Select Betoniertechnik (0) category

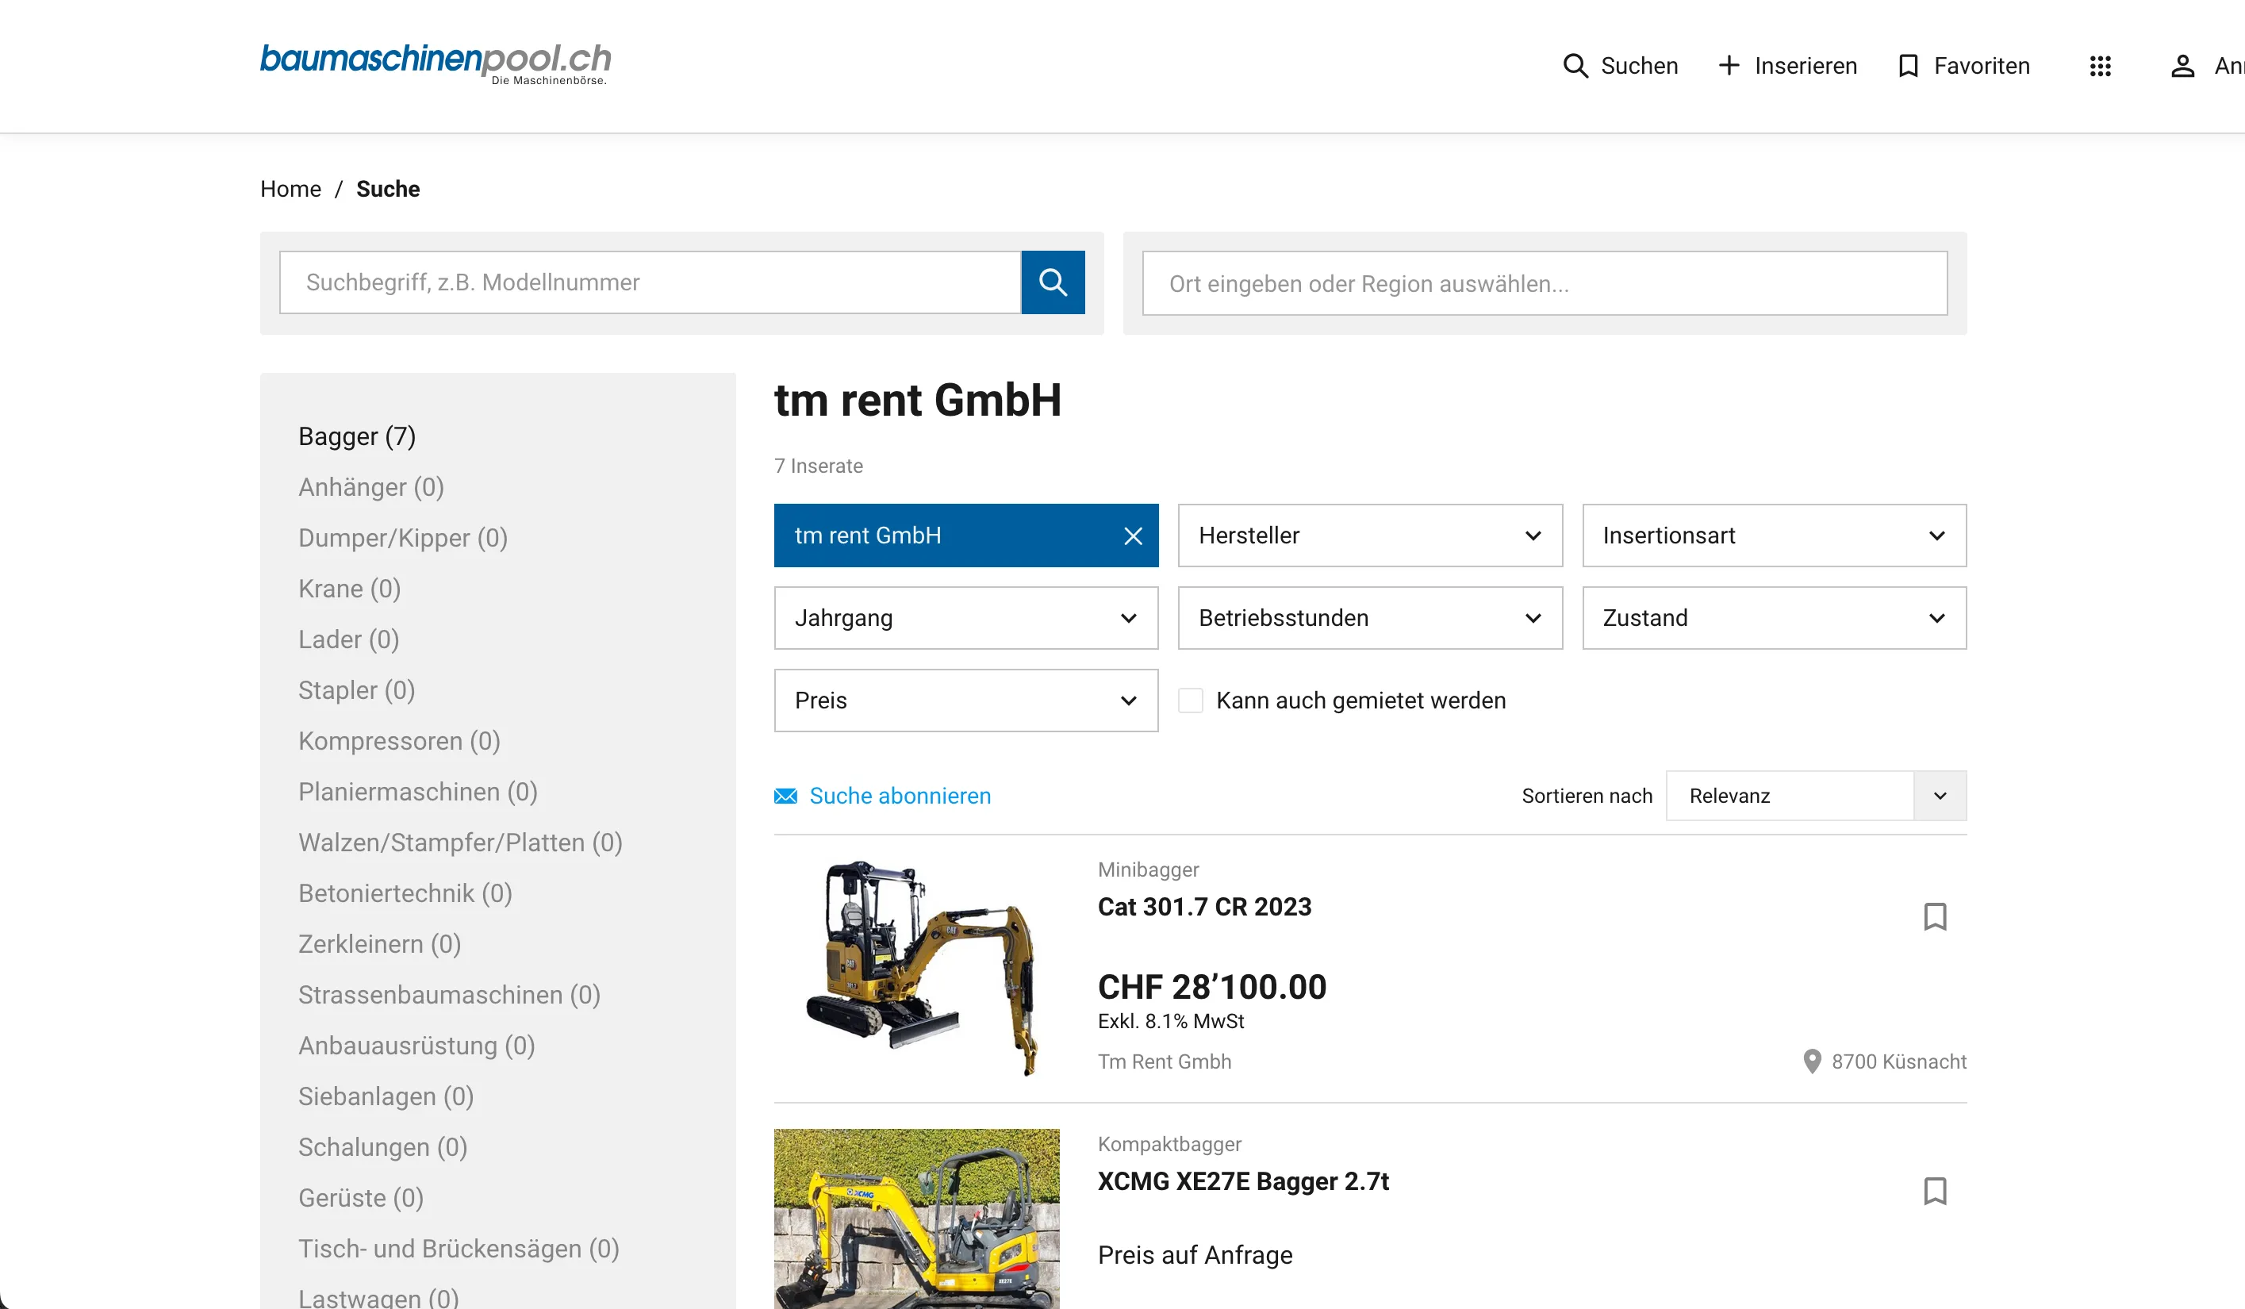pyautogui.click(x=405, y=894)
